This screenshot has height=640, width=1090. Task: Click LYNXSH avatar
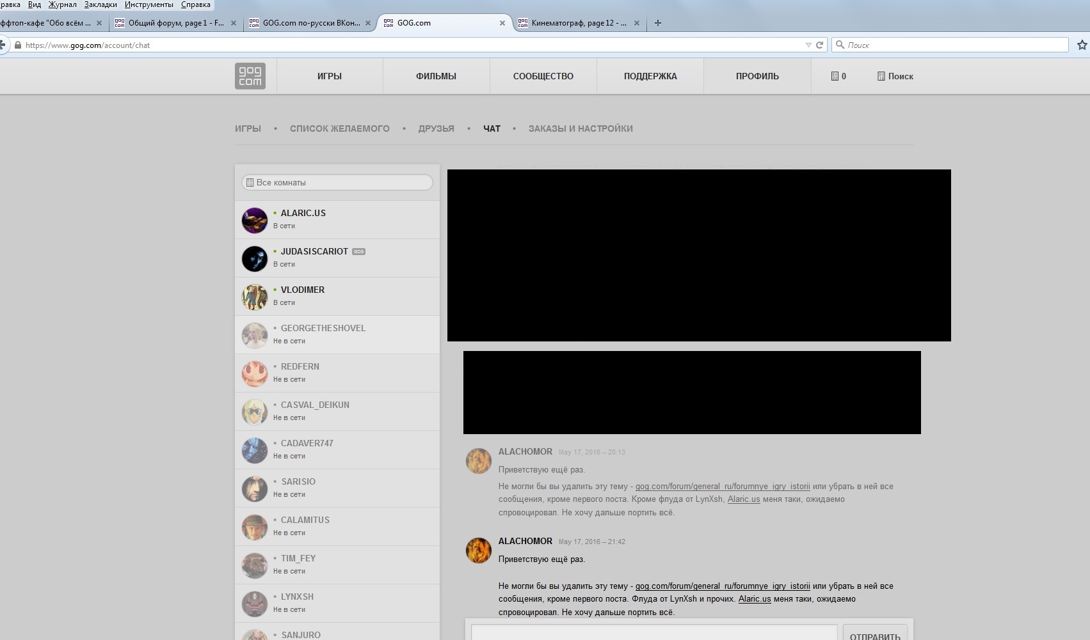[254, 604]
